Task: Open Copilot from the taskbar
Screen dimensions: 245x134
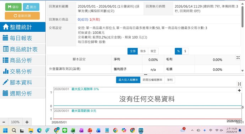Action: tap(124, 130)
